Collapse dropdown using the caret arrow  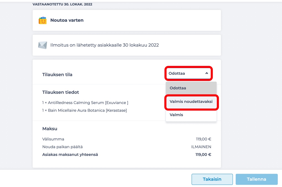click(207, 73)
